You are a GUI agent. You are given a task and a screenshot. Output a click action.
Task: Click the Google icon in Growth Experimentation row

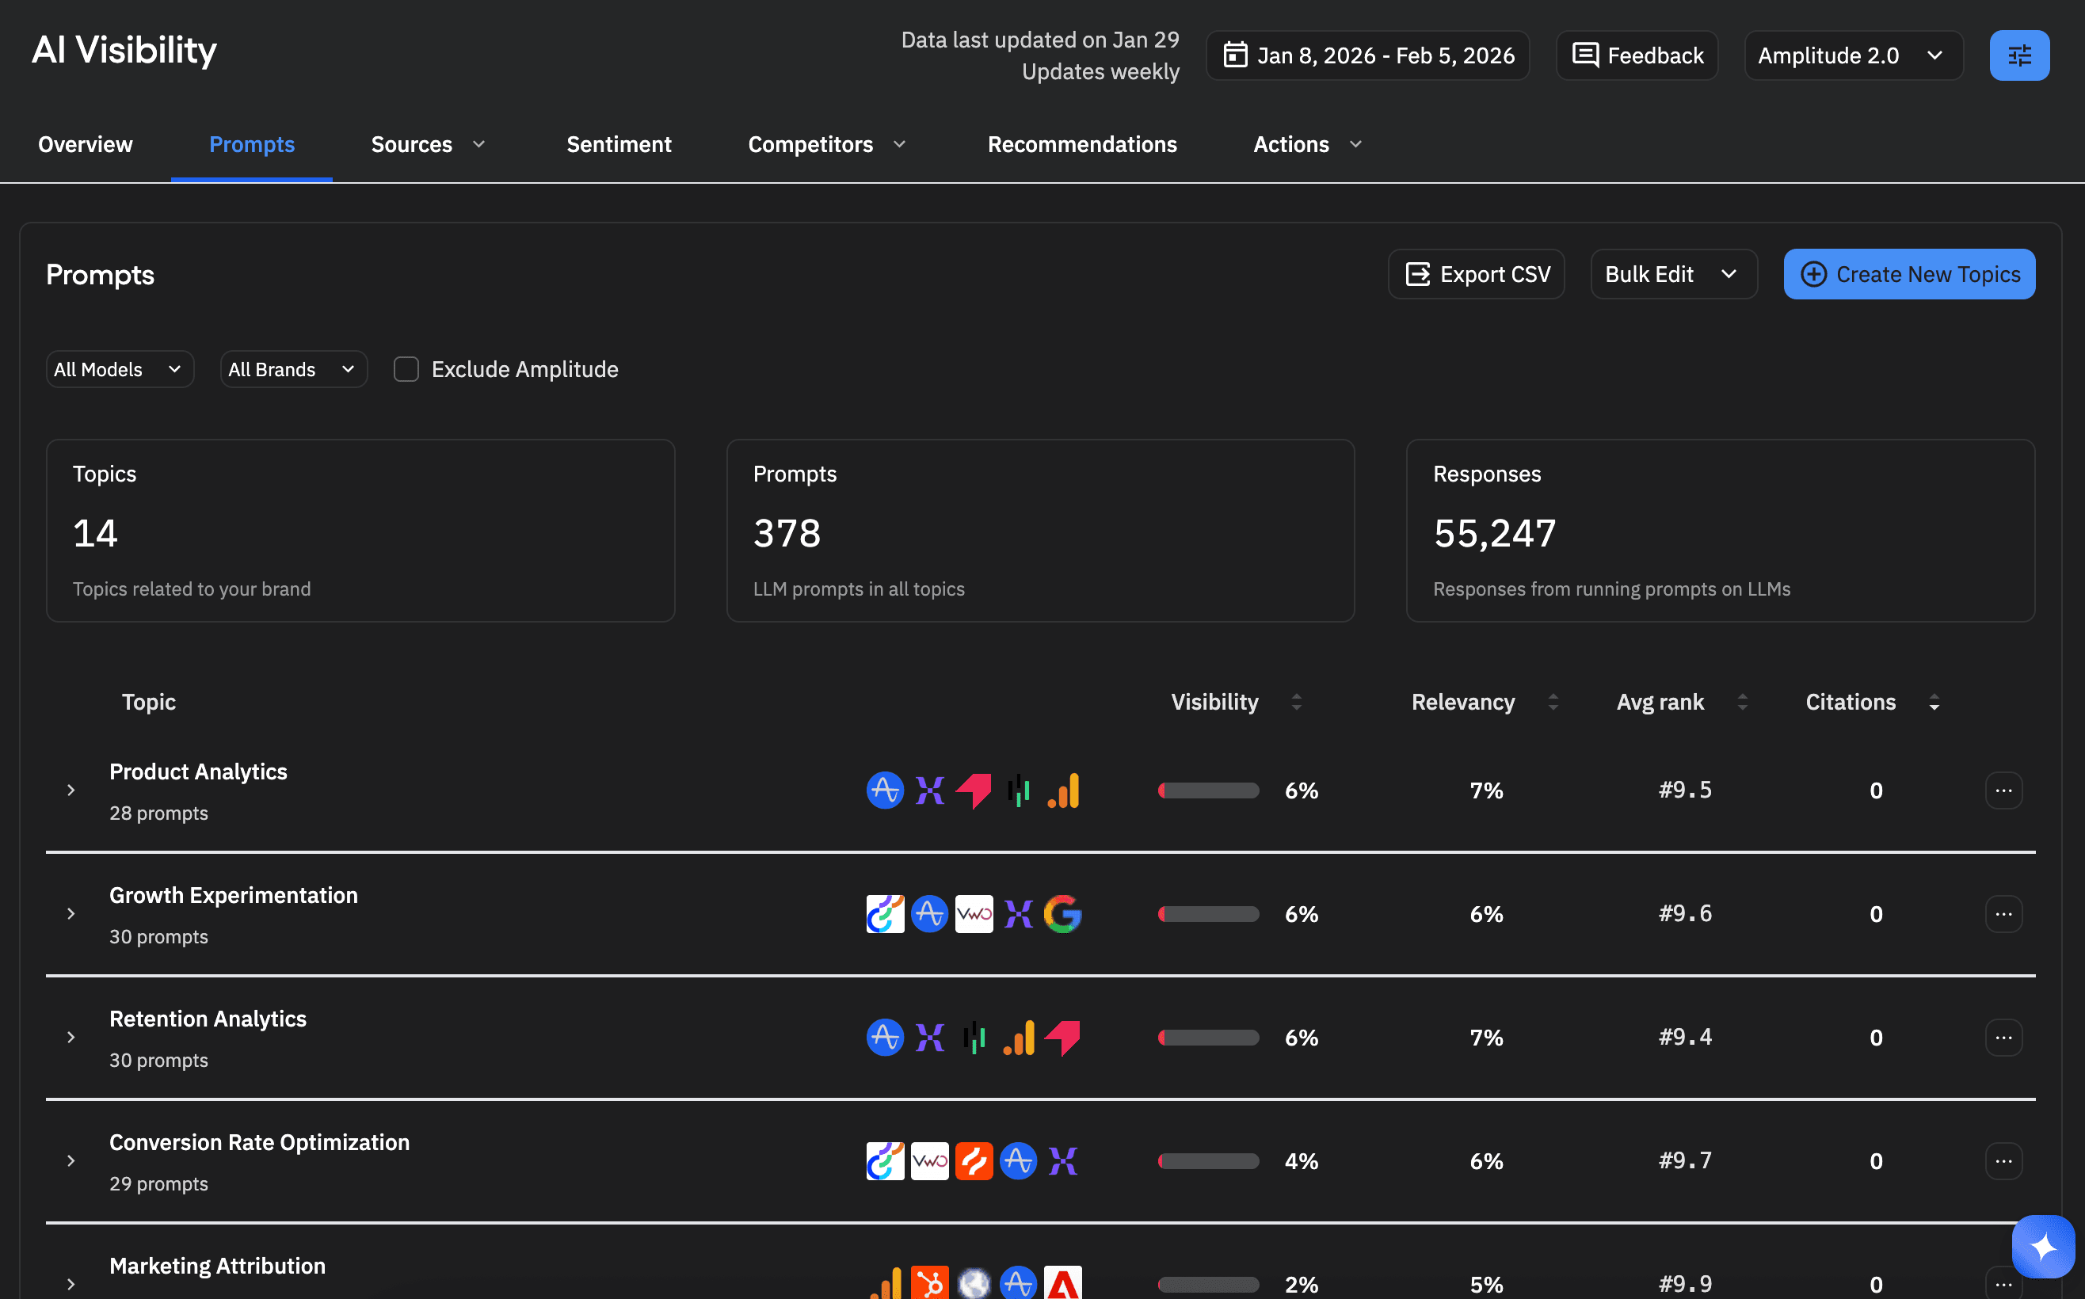coord(1062,913)
